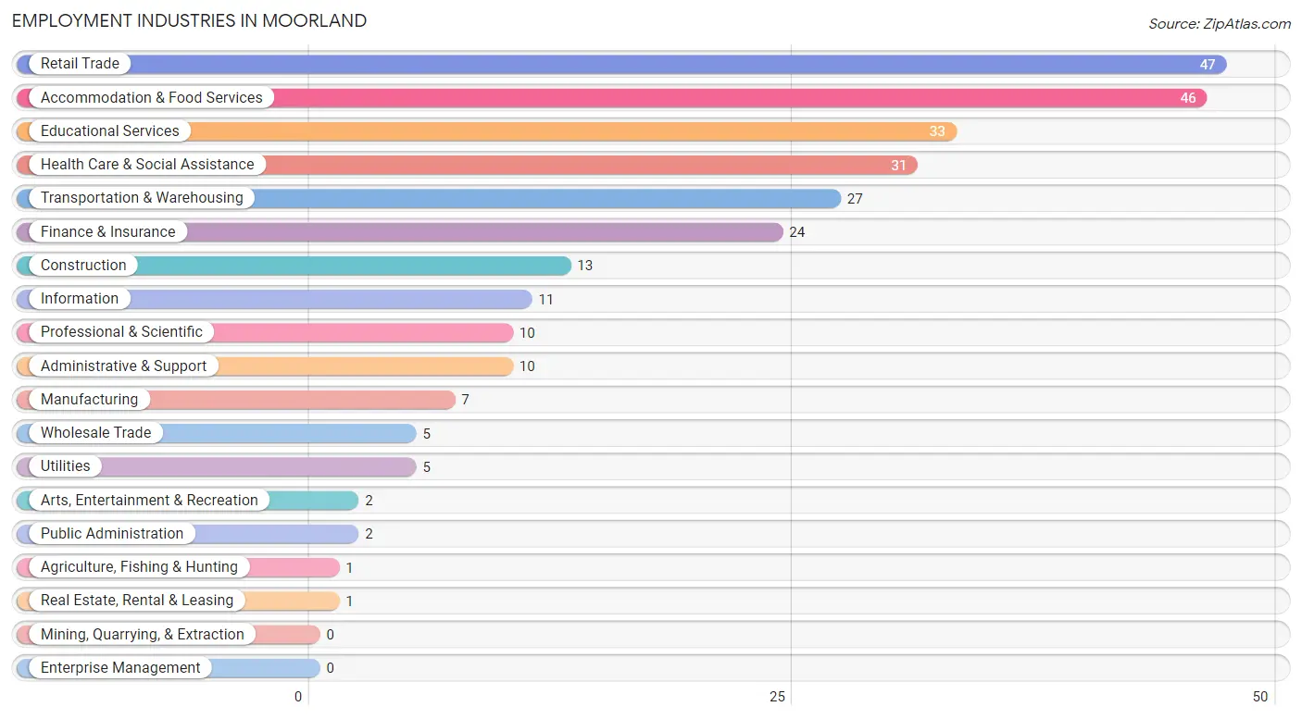The image size is (1302, 719).
Task: Select the Health Care & Social Assistance bar
Action: (467, 165)
